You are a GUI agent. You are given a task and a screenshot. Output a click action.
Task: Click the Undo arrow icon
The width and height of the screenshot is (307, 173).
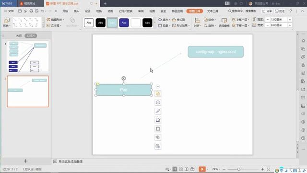coord(43,11)
